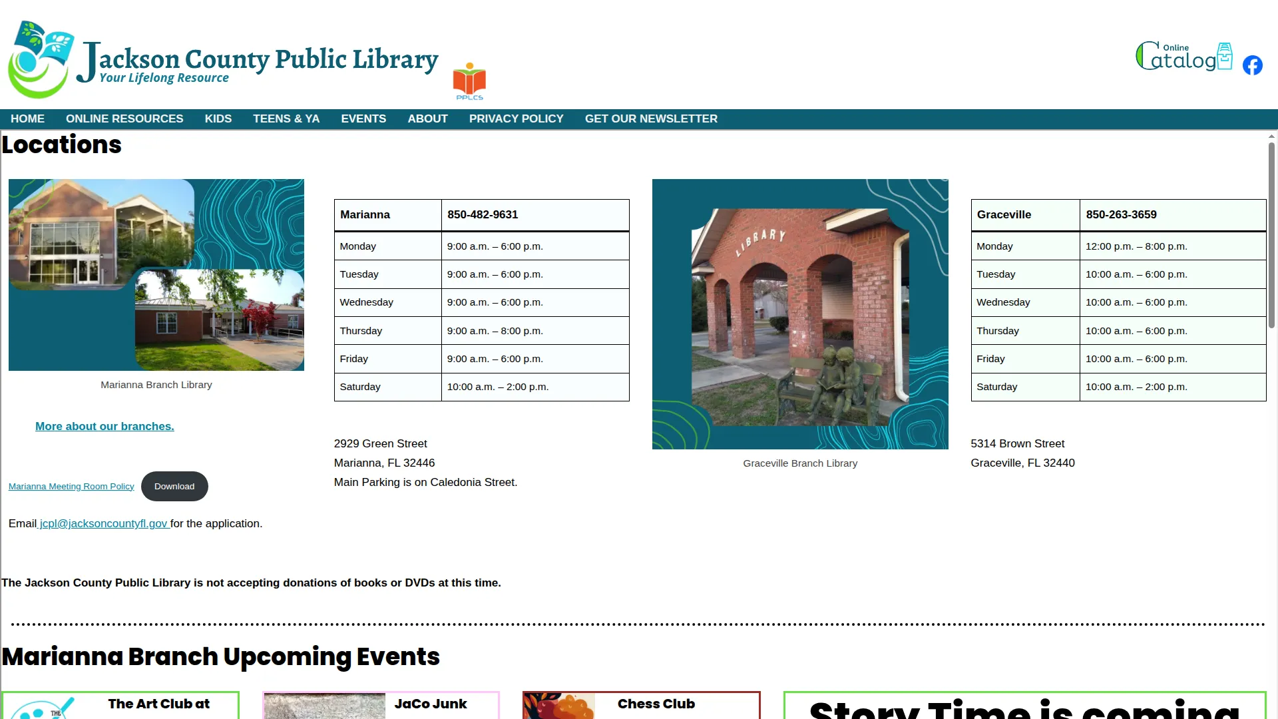Open TEENS & YA menu

[286, 119]
